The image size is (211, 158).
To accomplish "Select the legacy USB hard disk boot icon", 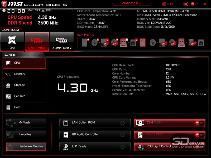I will coord(162,43).
